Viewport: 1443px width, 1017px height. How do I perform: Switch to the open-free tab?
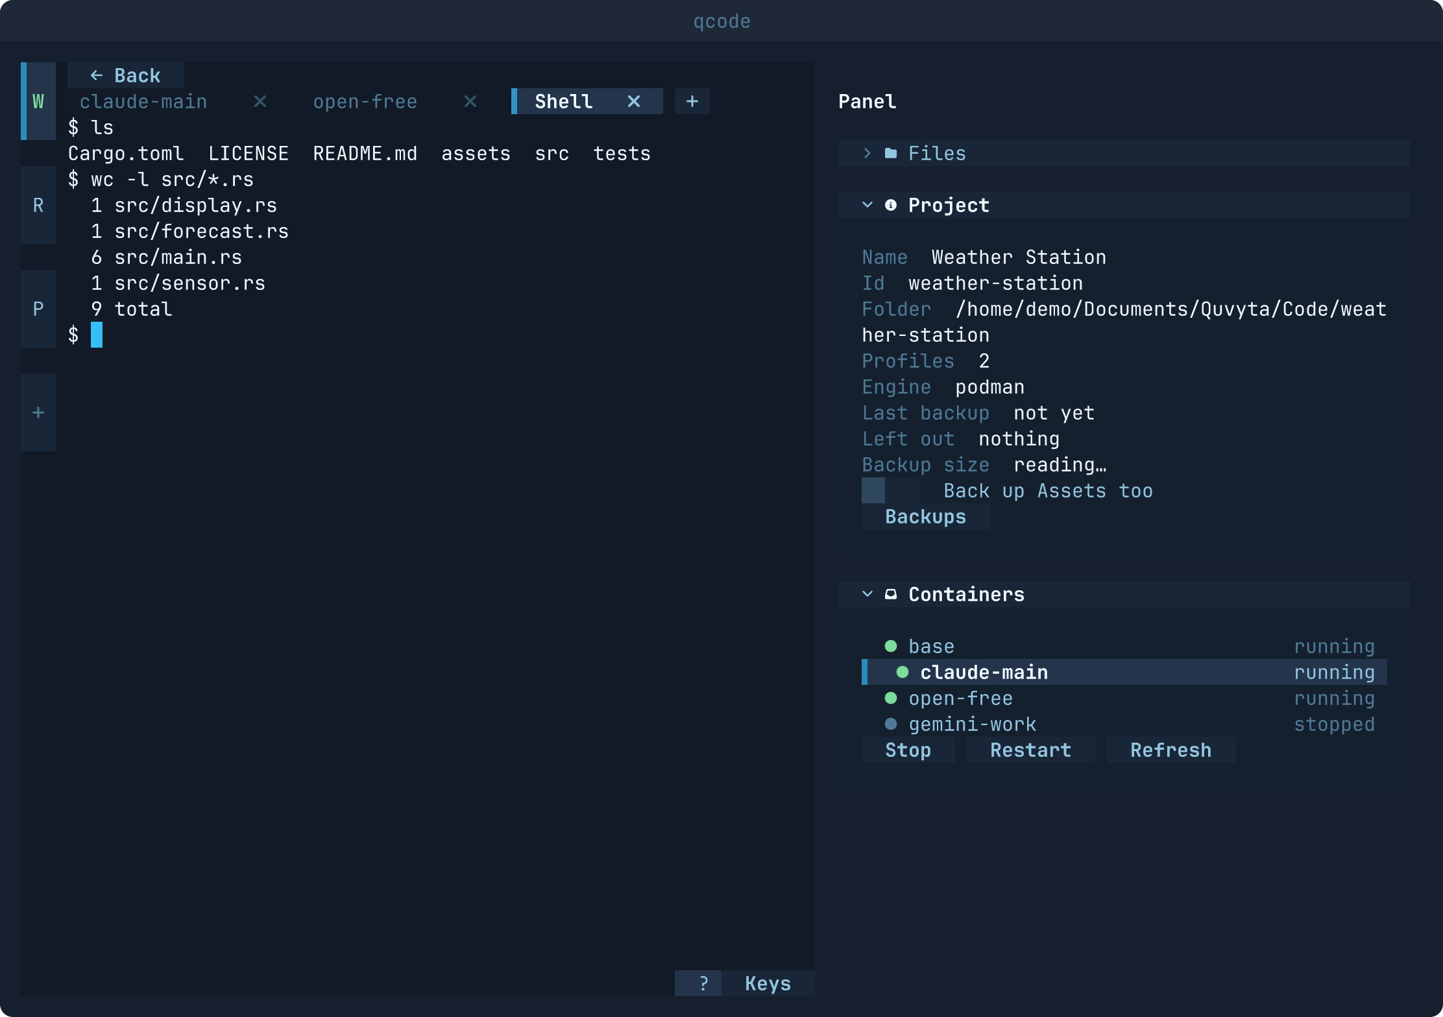365,101
